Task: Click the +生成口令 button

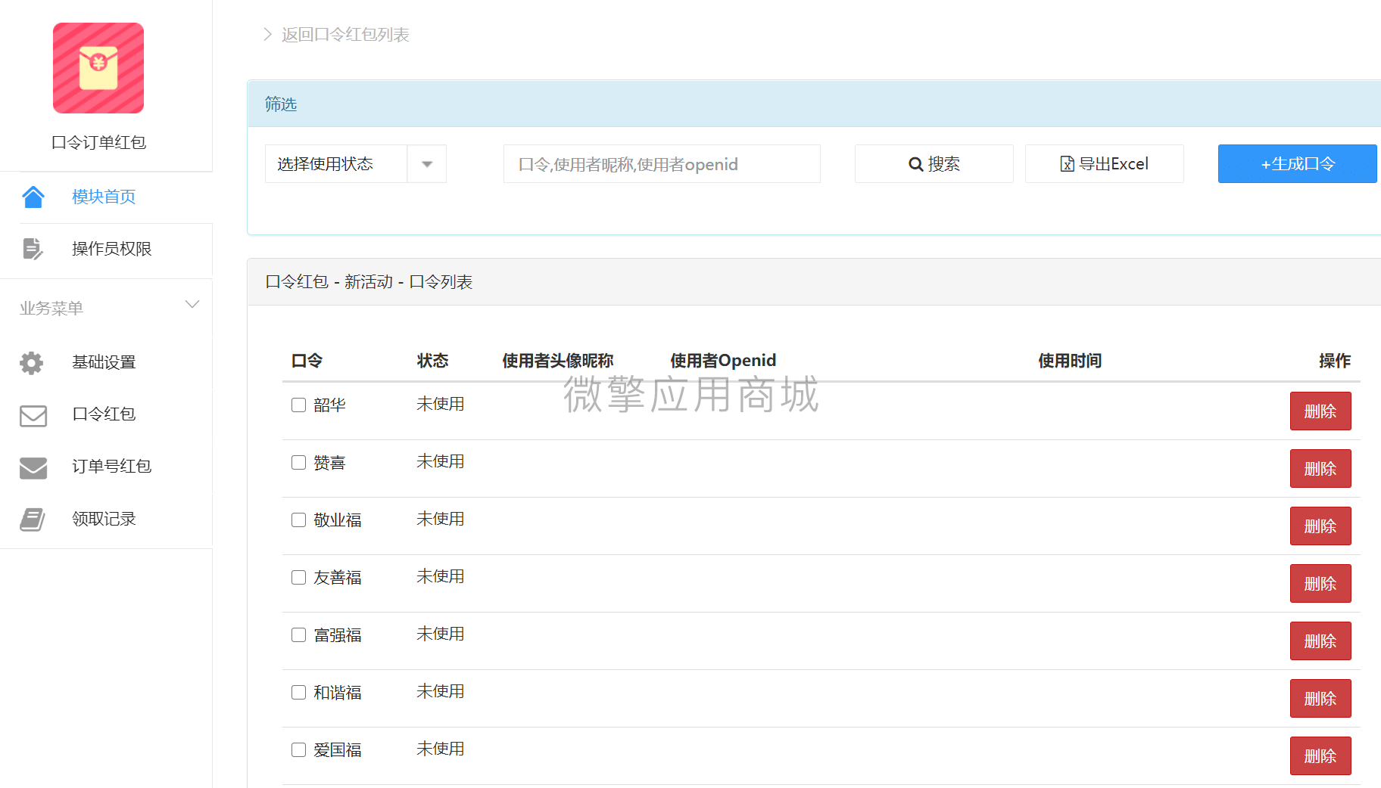Action: click(x=1298, y=164)
